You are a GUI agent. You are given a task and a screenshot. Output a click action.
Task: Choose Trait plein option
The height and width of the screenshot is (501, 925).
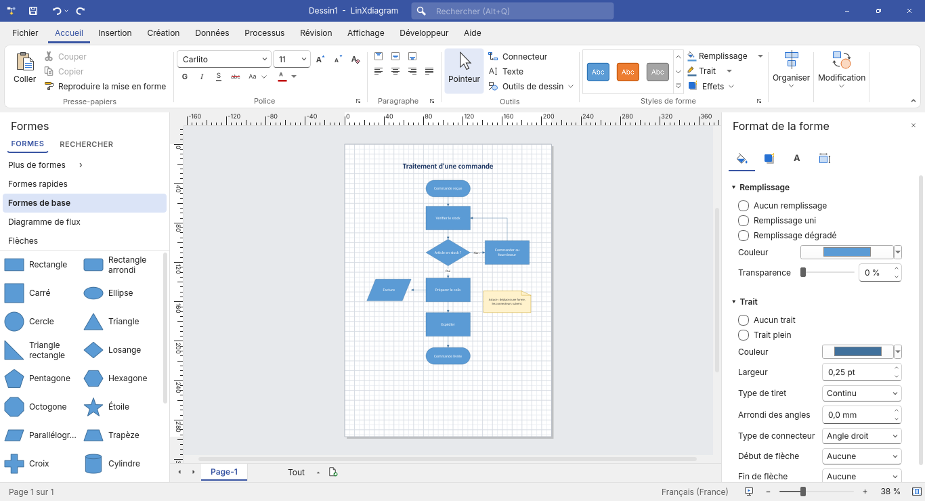click(x=765, y=335)
